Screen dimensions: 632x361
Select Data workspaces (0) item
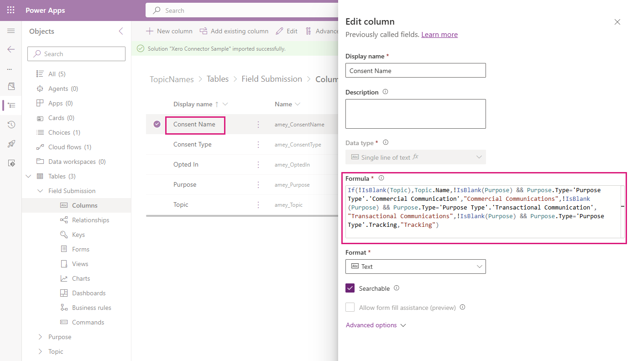tap(77, 162)
